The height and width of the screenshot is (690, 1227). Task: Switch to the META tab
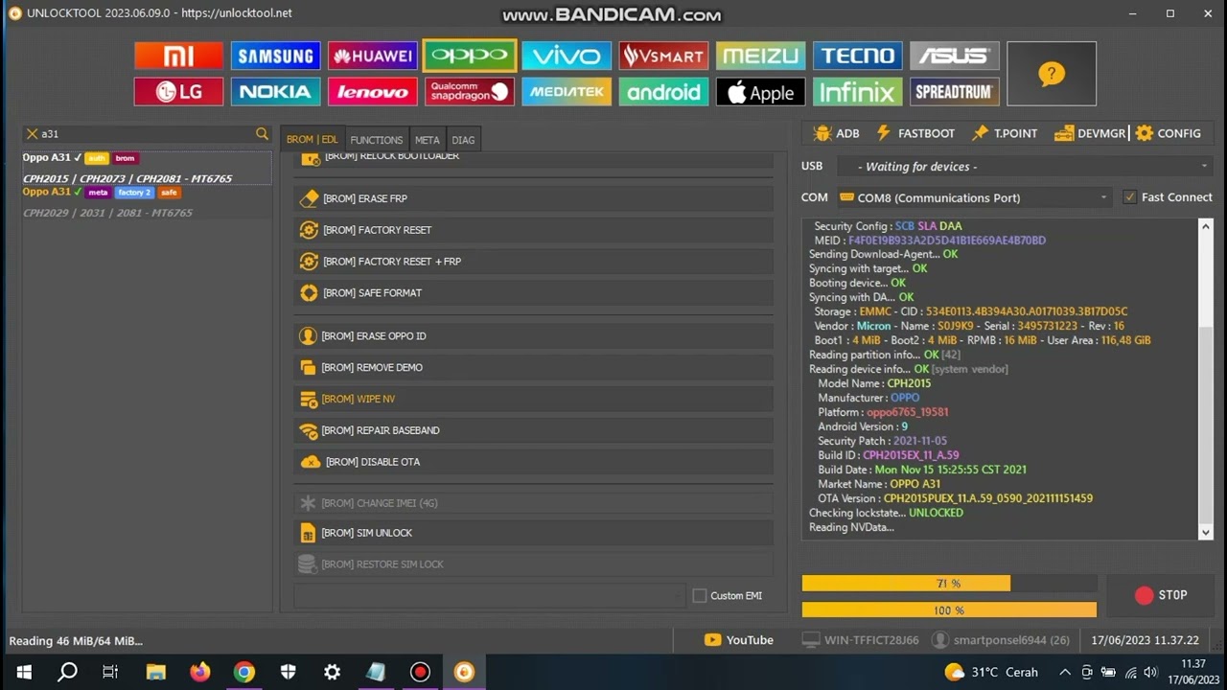click(428, 140)
